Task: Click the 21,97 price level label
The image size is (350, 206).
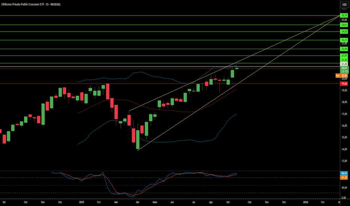Action: (x=344, y=55)
